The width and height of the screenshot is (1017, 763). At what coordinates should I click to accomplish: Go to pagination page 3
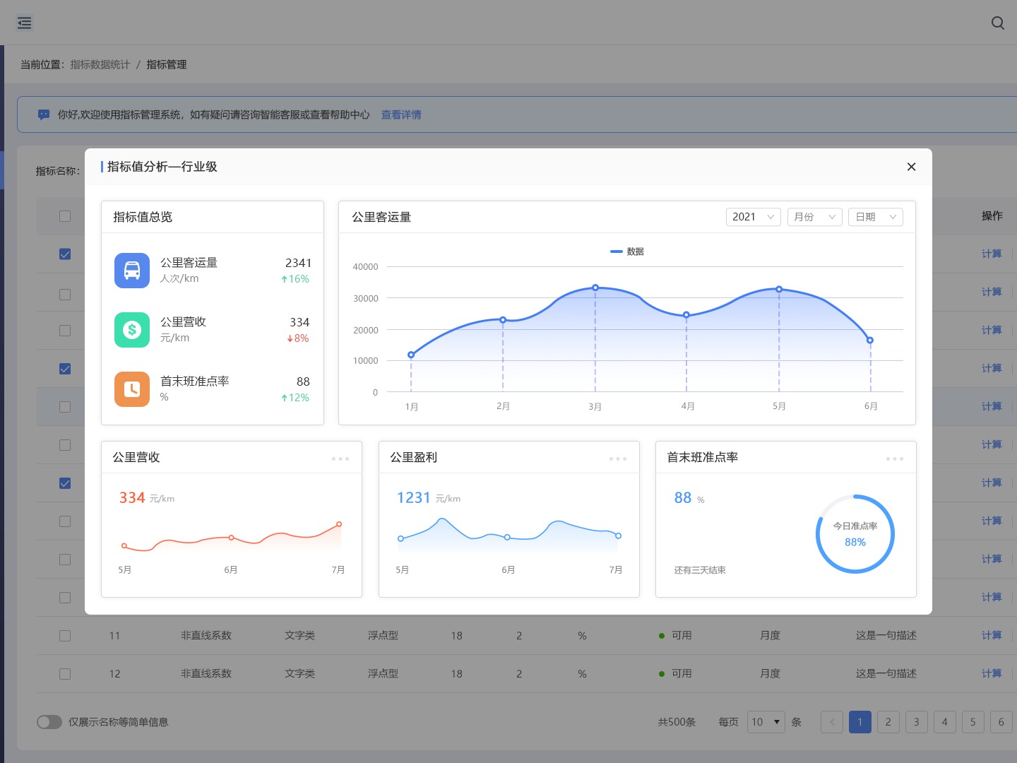[x=917, y=722]
